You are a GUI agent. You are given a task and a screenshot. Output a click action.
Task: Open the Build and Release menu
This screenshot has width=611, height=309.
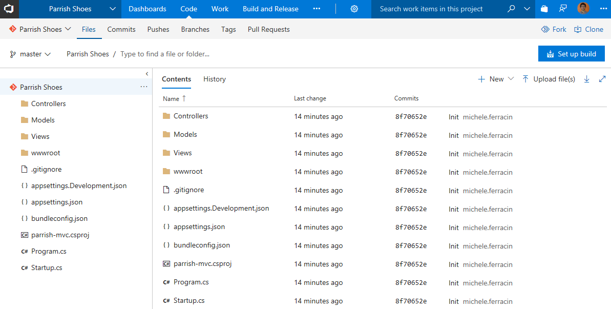270,9
